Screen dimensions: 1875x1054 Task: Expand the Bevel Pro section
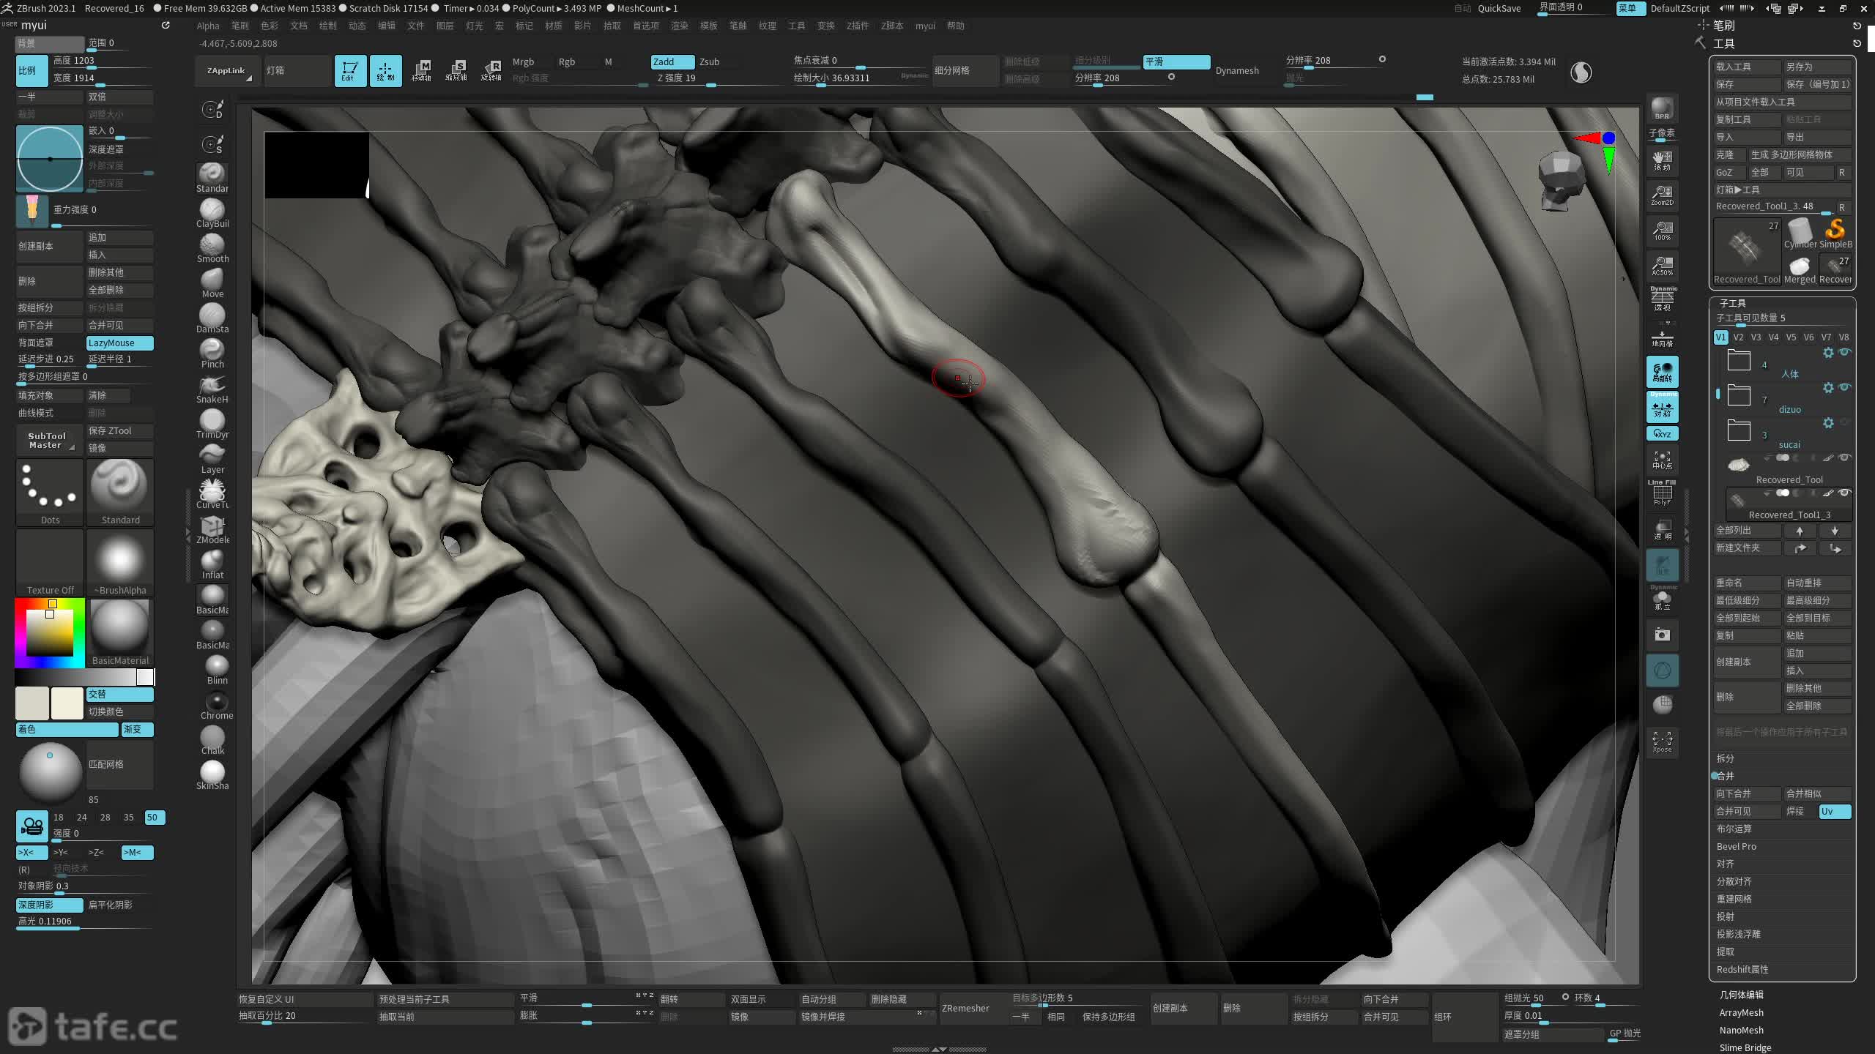(1736, 846)
